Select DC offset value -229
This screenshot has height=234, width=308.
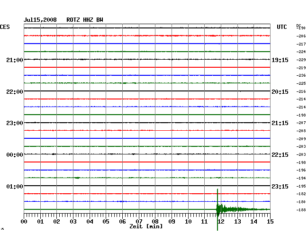(301, 60)
